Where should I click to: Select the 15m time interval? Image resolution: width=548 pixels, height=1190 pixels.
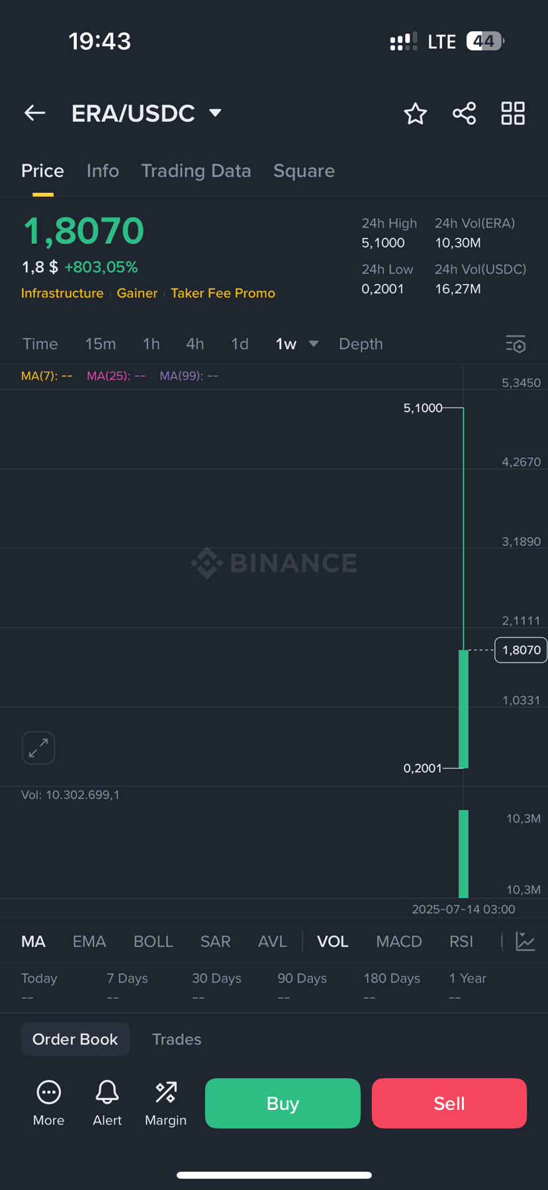click(101, 344)
